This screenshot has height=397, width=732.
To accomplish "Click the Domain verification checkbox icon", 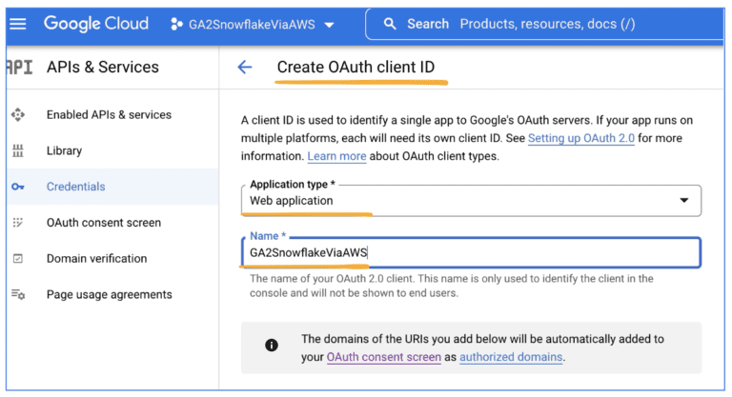I will (x=18, y=258).
